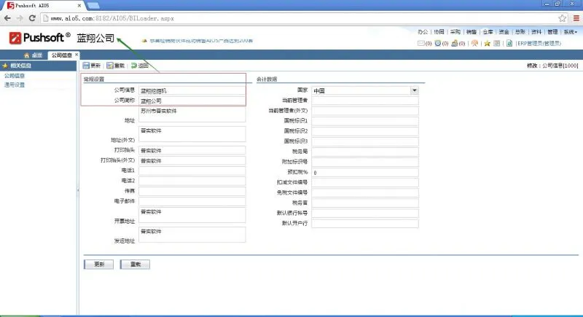Open the mail inbox icon with (0)
The width and height of the screenshot is (583, 317).
point(421,44)
